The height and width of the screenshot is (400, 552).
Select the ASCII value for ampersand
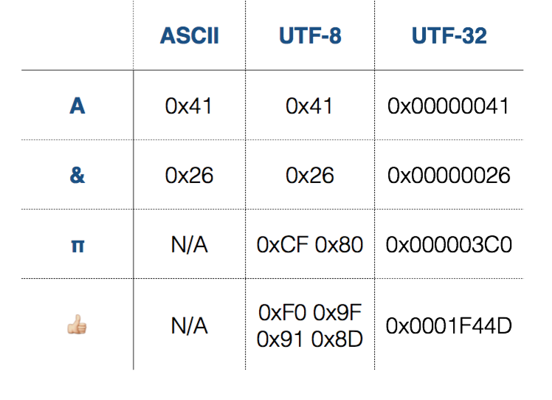point(190,176)
